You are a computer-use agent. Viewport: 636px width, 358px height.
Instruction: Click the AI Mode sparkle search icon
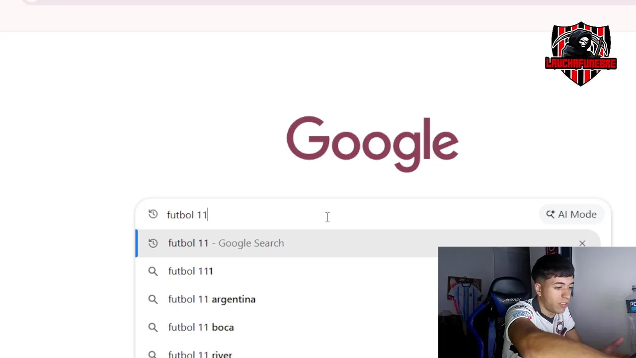(x=550, y=214)
